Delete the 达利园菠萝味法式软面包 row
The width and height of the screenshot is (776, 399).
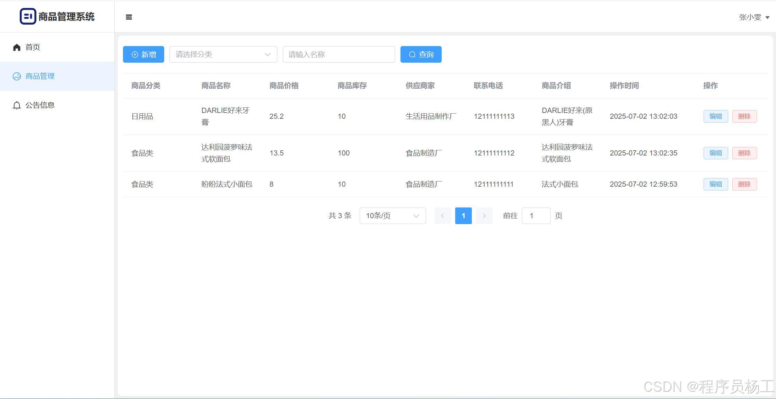744,153
